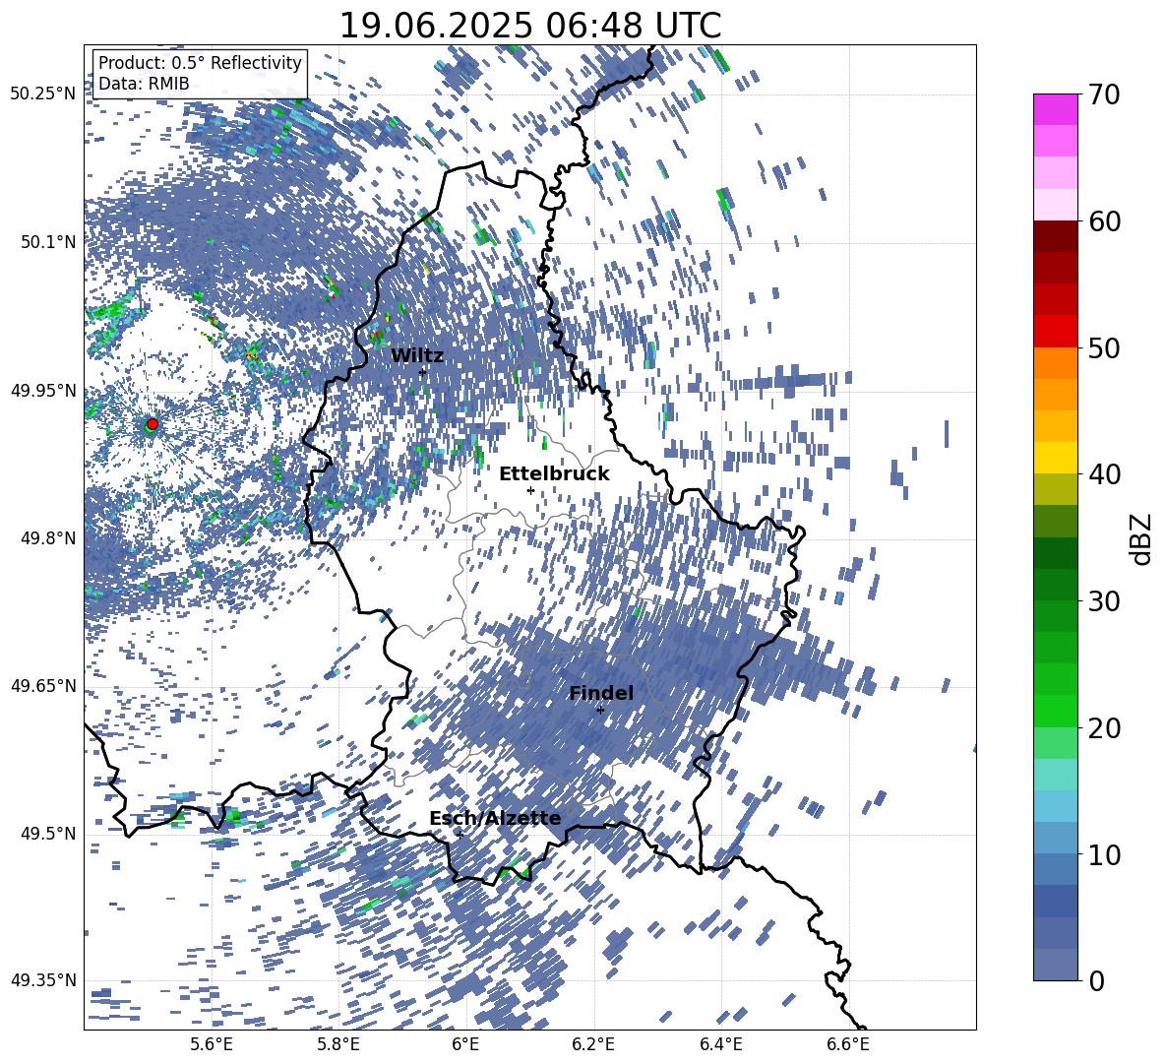Click the colorbar tick label 60
Viewport: 1165px width, 1064px height.
[x=1104, y=221]
